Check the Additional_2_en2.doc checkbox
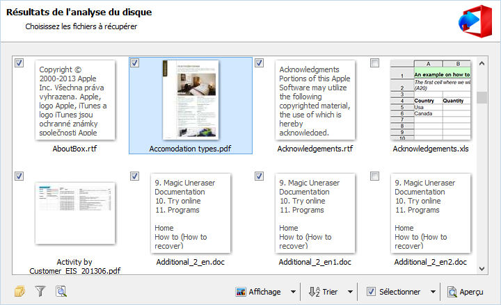 point(374,176)
